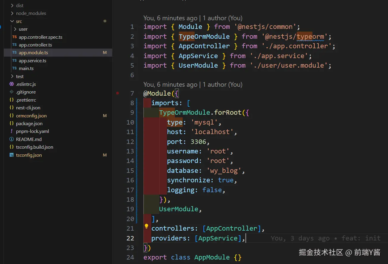
Task: Click the braces icon beside tsconfig.build.json
Action: [x=12, y=147]
